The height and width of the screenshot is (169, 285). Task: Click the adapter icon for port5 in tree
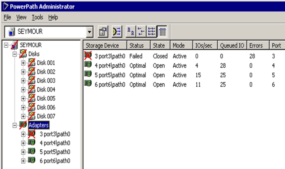pos(32,151)
